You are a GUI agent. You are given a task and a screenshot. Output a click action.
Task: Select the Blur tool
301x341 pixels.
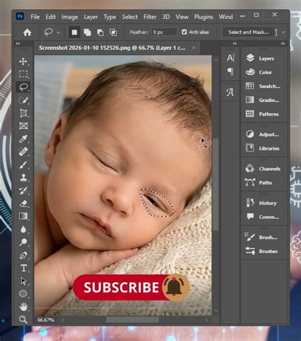point(23,229)
